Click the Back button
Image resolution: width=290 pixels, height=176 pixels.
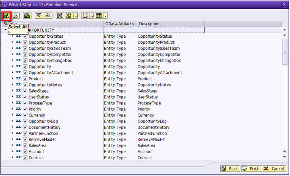[x=230, y=169]
